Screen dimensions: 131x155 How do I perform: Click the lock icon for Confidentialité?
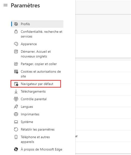16,32
